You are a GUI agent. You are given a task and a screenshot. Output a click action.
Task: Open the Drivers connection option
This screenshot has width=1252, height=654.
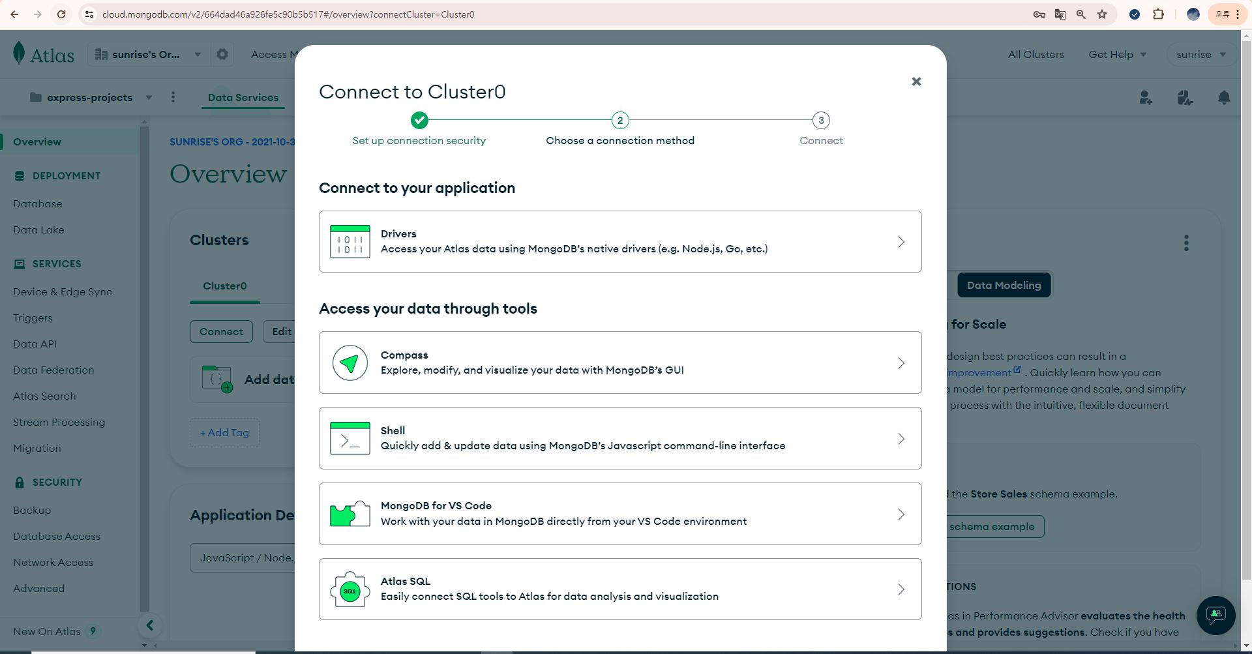click(x=620, y=241)
